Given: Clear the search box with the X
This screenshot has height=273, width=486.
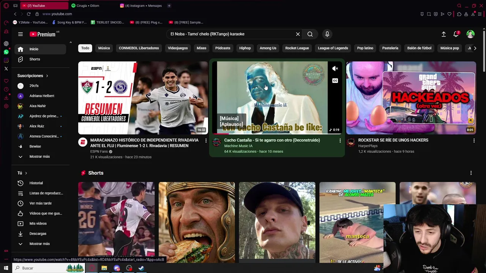Looking at the screenshot, I should [x=298, y=34].
